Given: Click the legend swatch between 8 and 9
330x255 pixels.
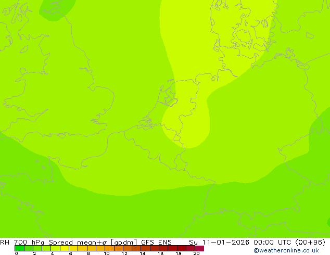Looking at the screenshot, I should click(x=92, y=248).
